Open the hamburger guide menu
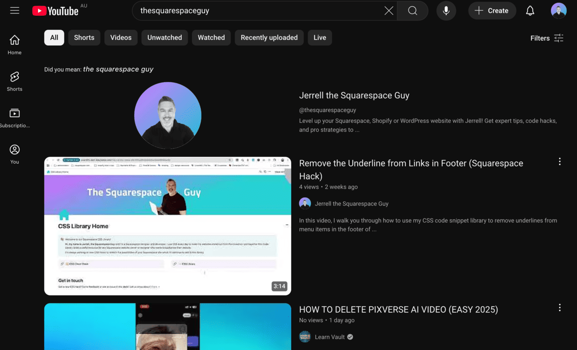The height and width of the screenshot is (350, 577). click(x=15, y=11)
